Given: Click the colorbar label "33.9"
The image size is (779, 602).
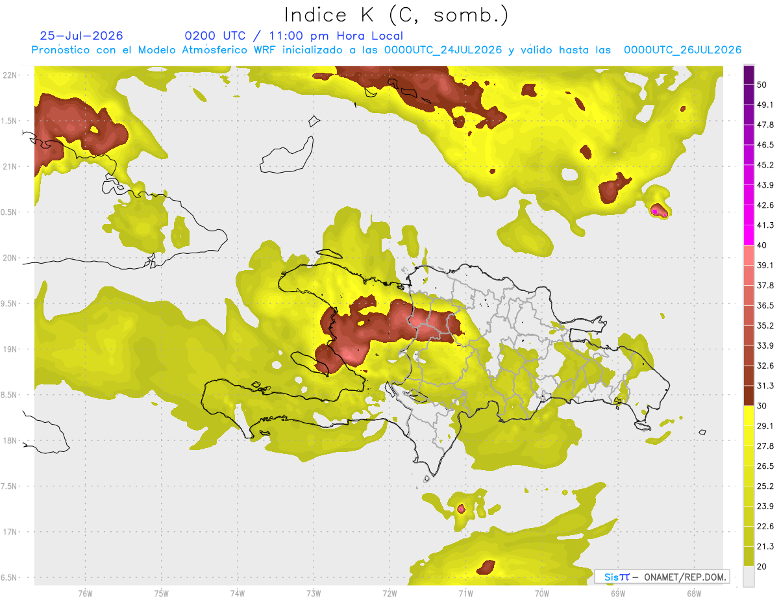Looking at the screenshot, I should click(765, 345).
